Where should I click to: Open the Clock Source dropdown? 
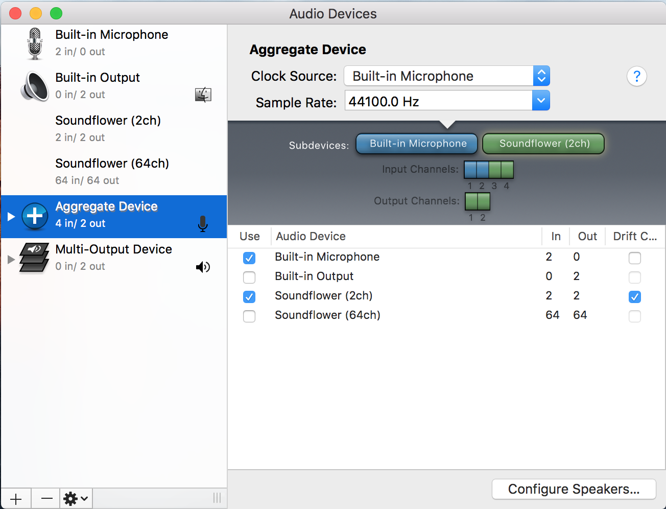447,76
